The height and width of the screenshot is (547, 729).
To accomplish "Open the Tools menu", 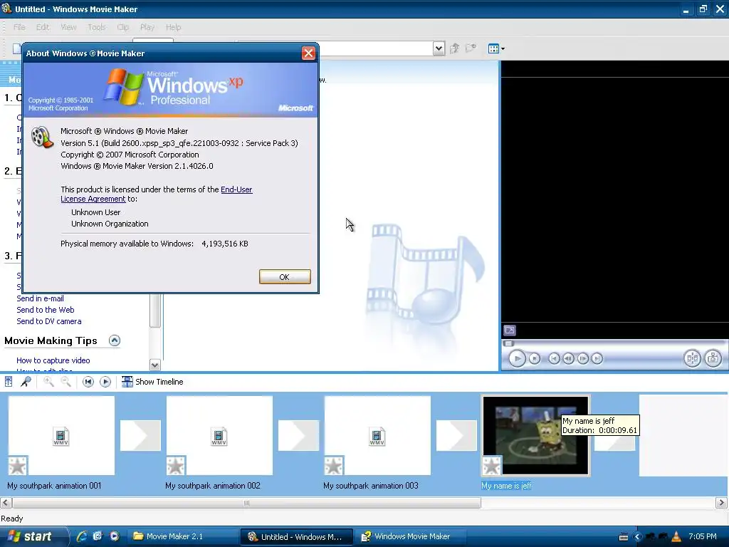I will (97, 27).
